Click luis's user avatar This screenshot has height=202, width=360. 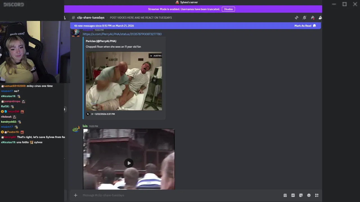76,129
